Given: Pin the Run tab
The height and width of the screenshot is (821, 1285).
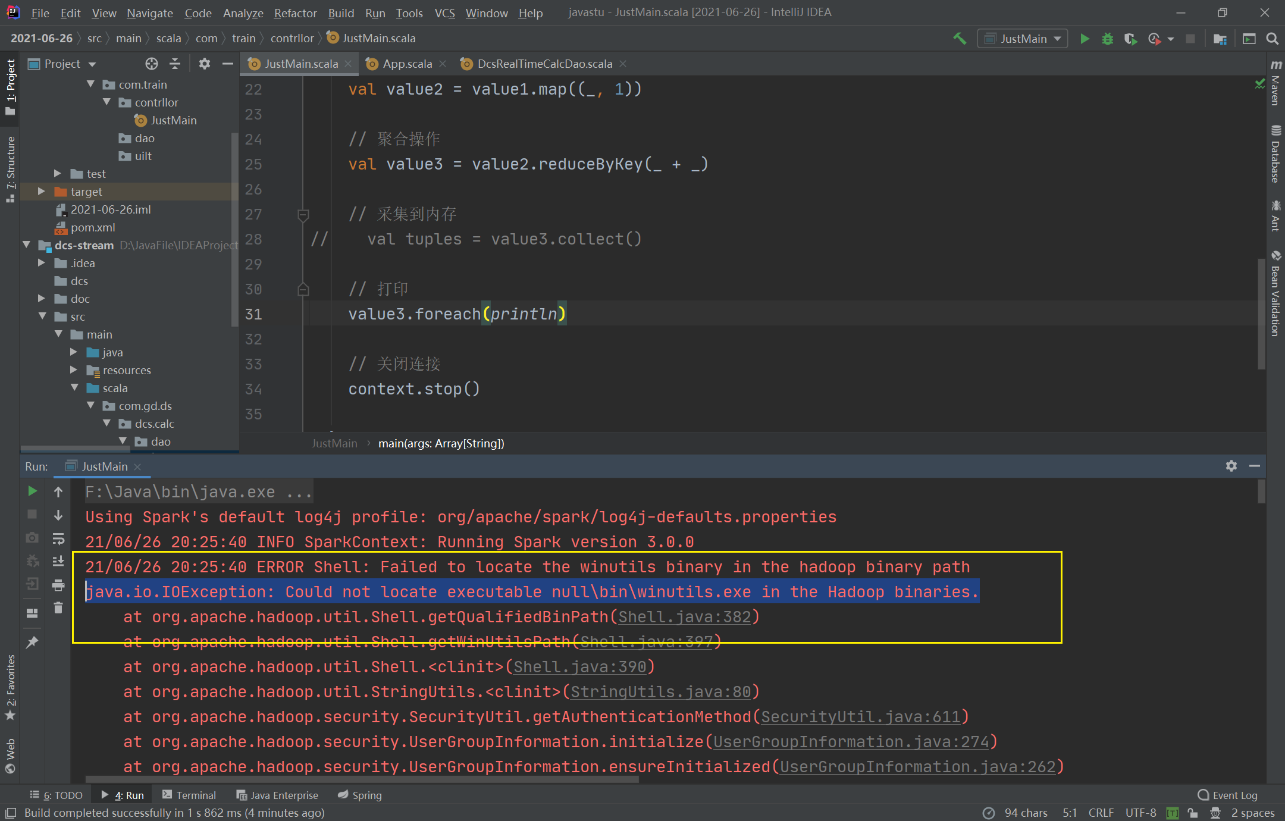Looking at the screenshot, I should pyautogui.click(x=32, y=643).
